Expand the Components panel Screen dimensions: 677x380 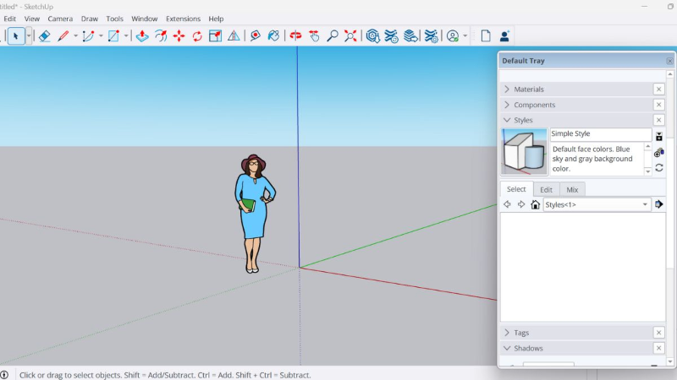coord(534,105)
